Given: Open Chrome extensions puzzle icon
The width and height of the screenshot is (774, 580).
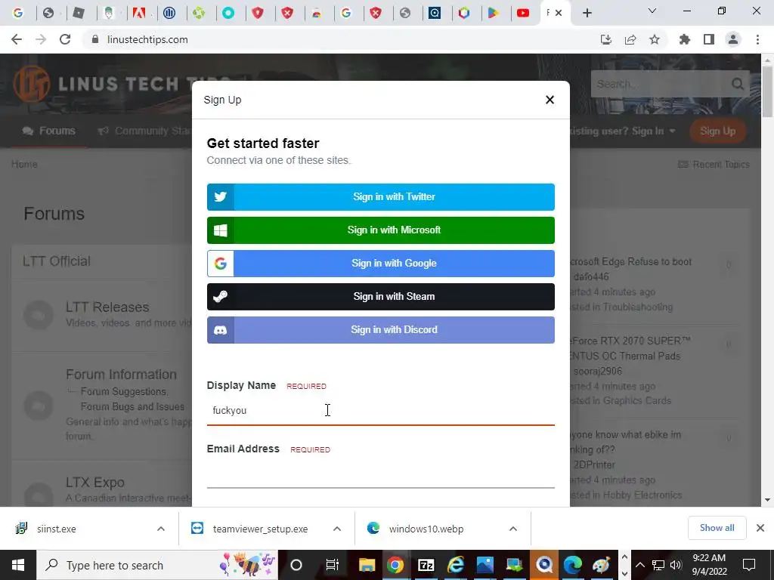Looking at the screenshot, I should (684, 39).
